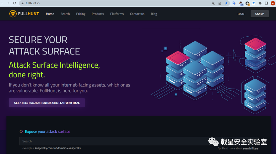Open the browser side panel icon
Screen dimensions: 276x154
266,3
